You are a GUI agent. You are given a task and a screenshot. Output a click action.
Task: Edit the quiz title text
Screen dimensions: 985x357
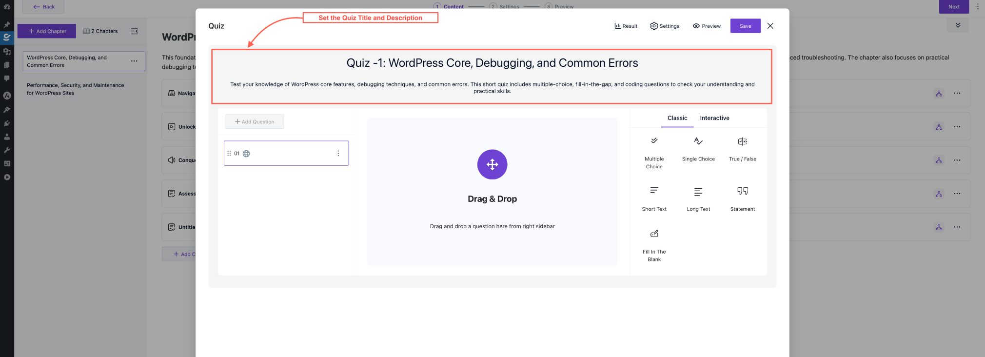pos(492,63)
